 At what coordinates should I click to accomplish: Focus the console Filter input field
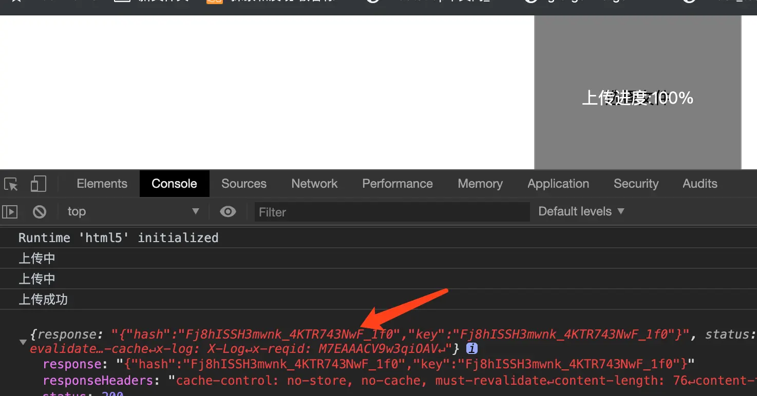point(392,212)
